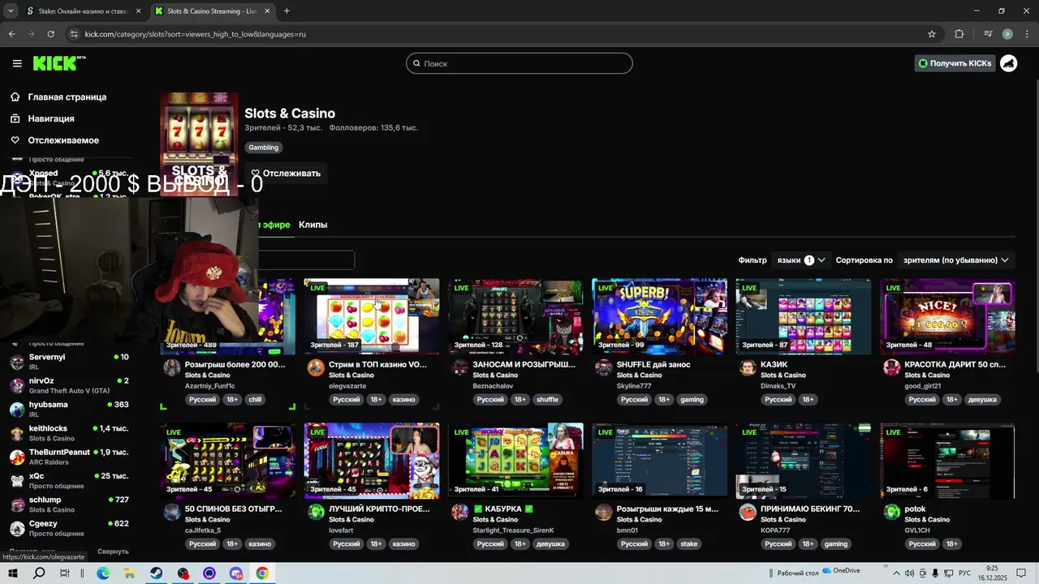1039x584 pixels.
Task: Open keithlocks channel in sidebar
Action: (69, 433)
